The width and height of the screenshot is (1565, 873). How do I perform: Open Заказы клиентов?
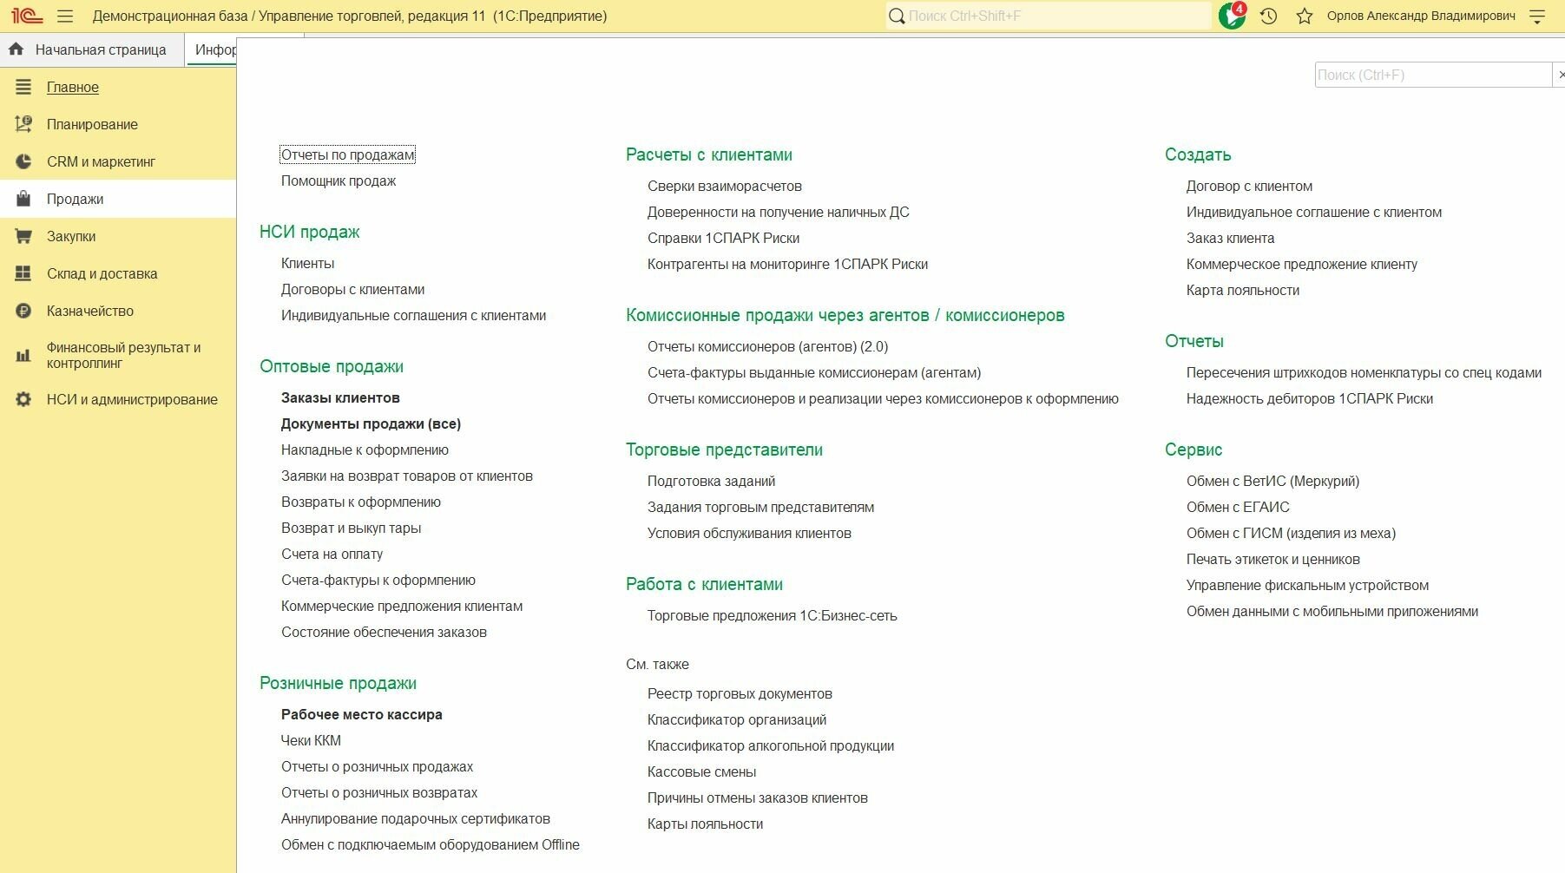[x=340, y=397]
